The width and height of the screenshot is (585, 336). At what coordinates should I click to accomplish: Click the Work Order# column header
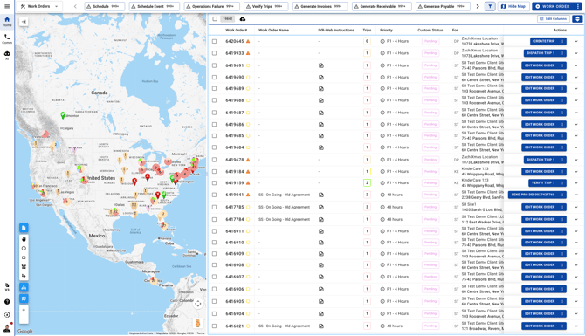click(236, 31)
